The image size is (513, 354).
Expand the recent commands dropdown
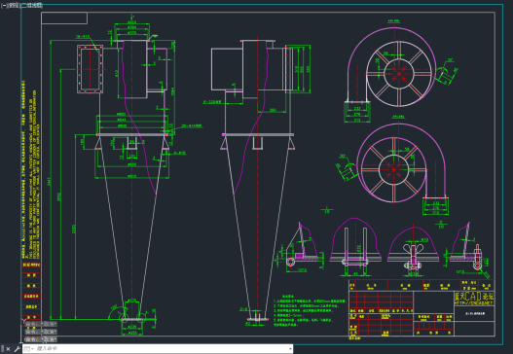[x=28, y=349]
